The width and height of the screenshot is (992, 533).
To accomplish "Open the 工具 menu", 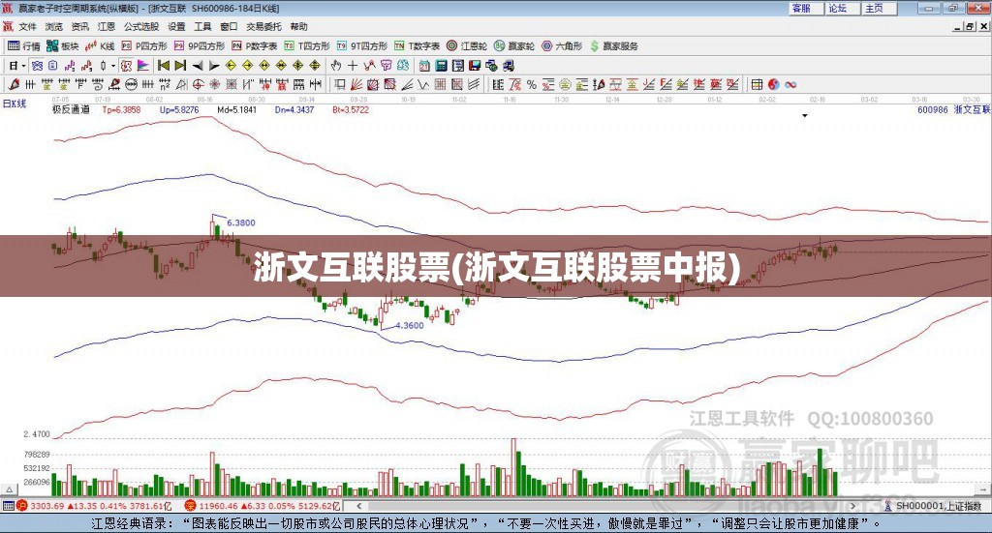I will pos(202,26).
